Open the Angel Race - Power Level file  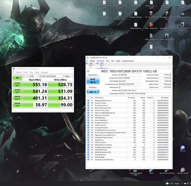pyautogui.click(x=120, y=5)
